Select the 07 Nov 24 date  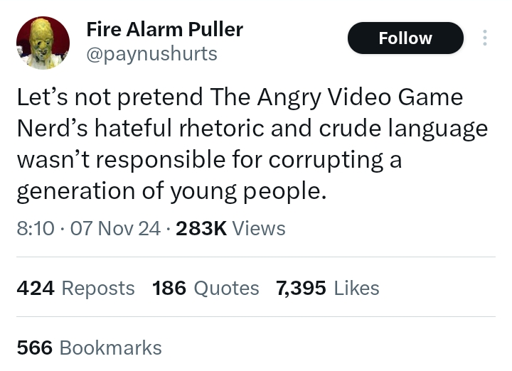(115, 228)
